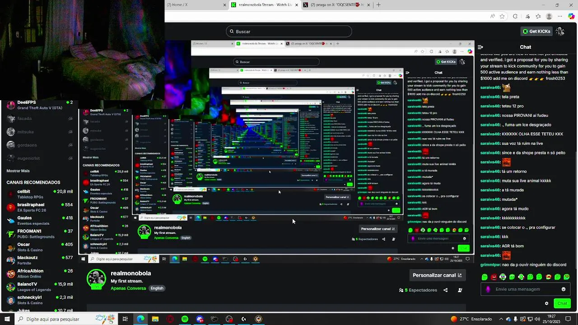
Task: Expand sidebar list with Mostrar Mais
Action: coord(18,171)
